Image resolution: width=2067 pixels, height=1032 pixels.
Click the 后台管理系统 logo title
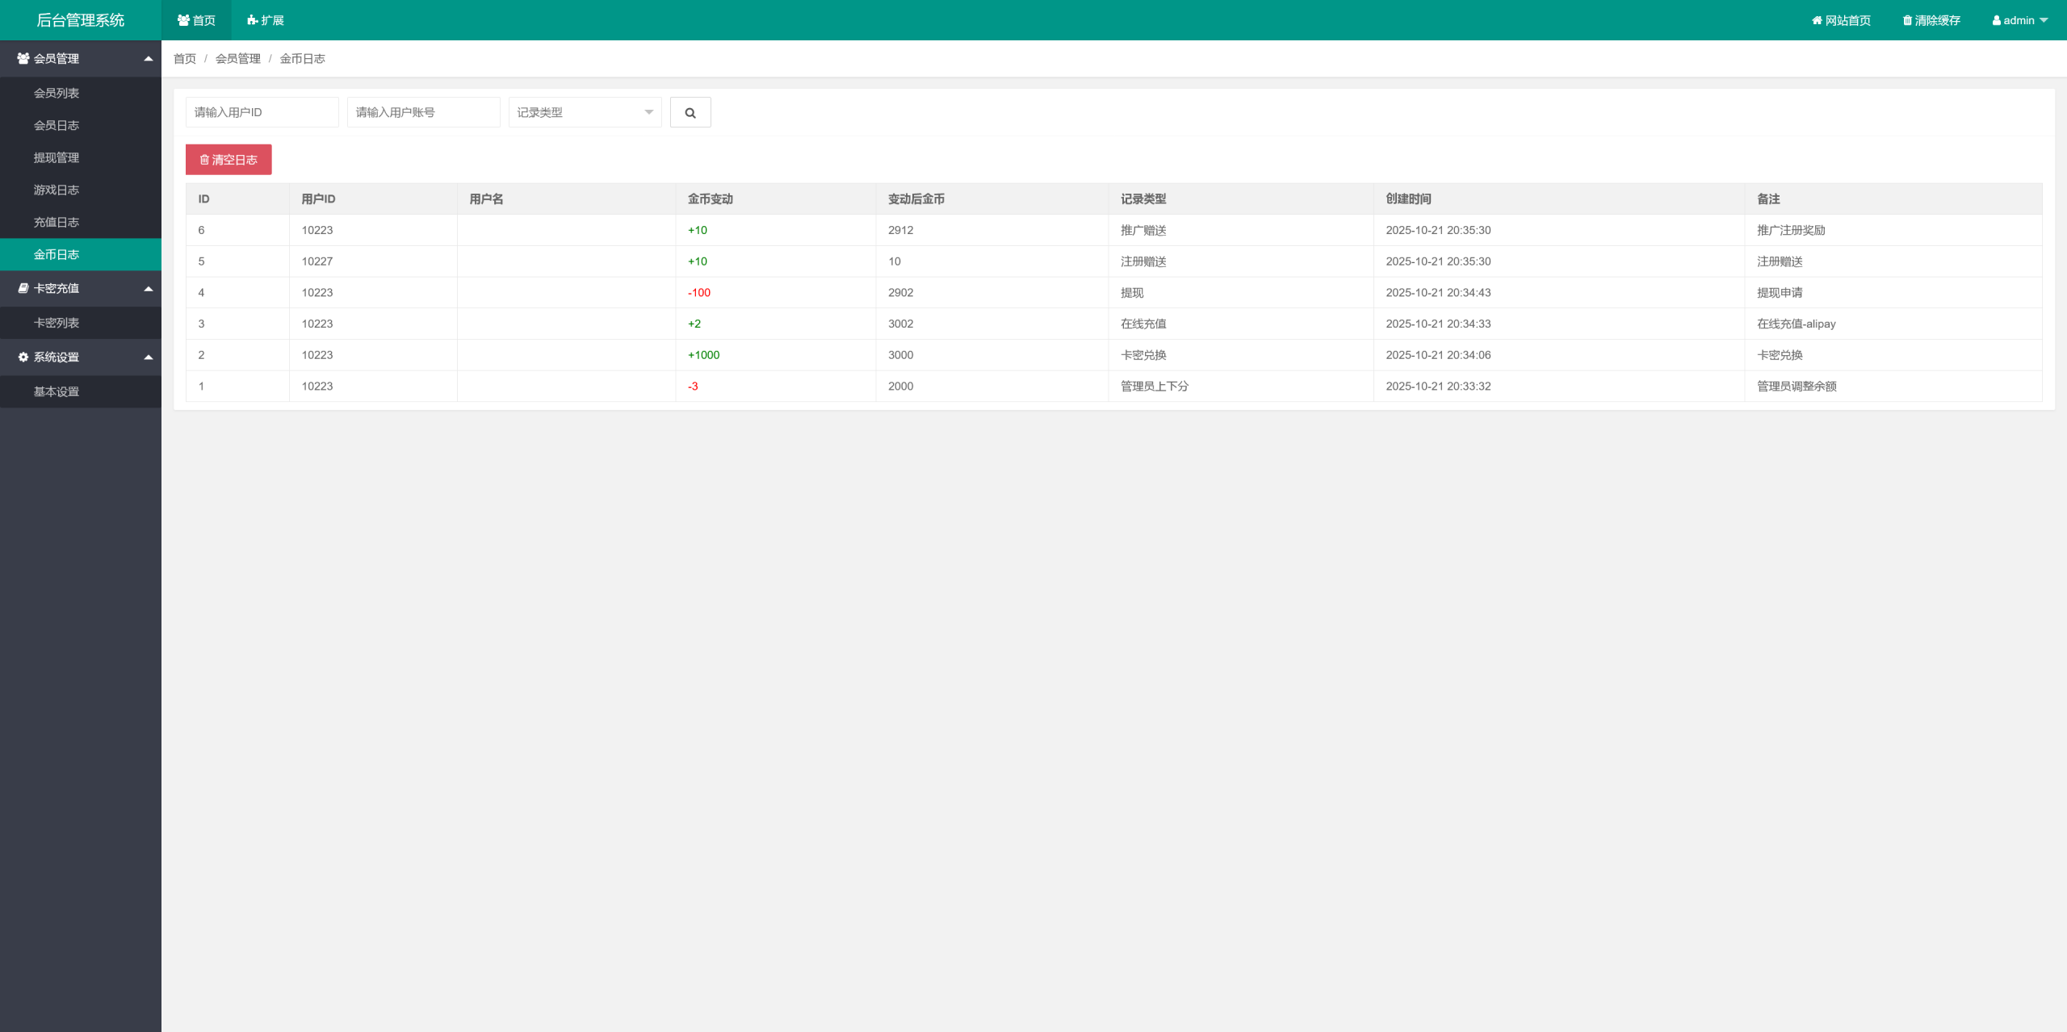[81, 20]
